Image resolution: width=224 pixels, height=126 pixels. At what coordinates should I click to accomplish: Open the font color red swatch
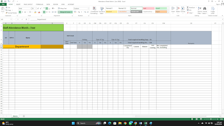(x=39, y=12)
